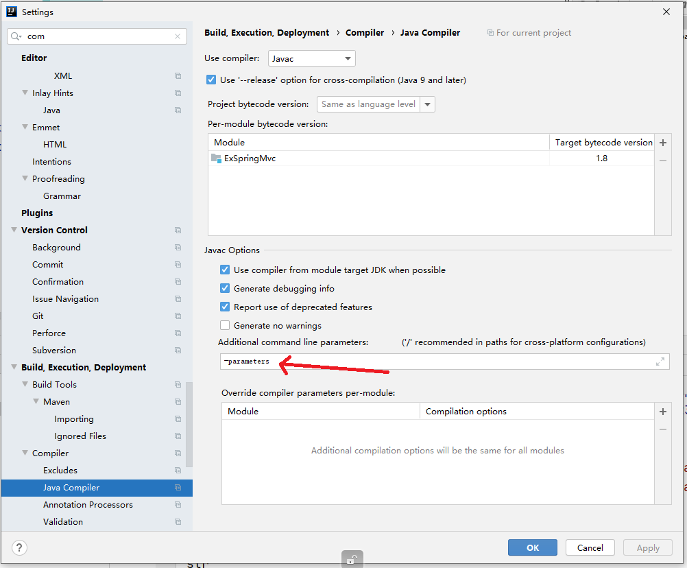Click project-level icon next to Version Control
The width and height of the screenshot is (687, 568).
[178, 230]
